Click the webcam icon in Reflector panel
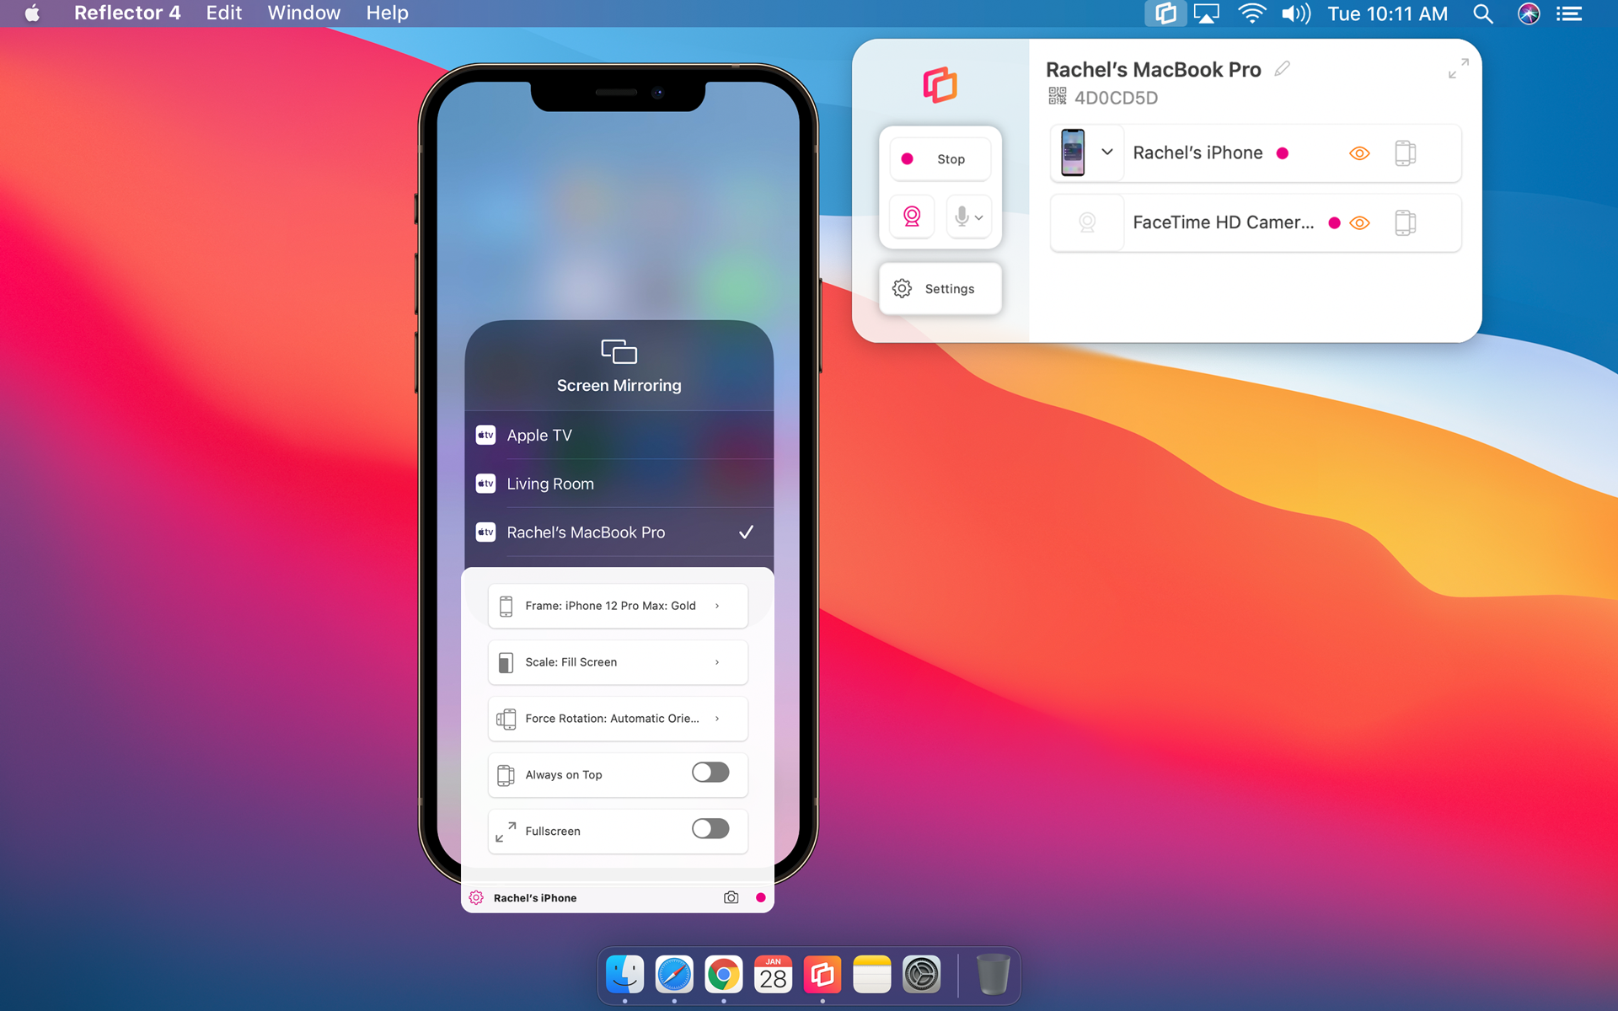Screen dimensions: 1618x1011 tap(912, 217)
